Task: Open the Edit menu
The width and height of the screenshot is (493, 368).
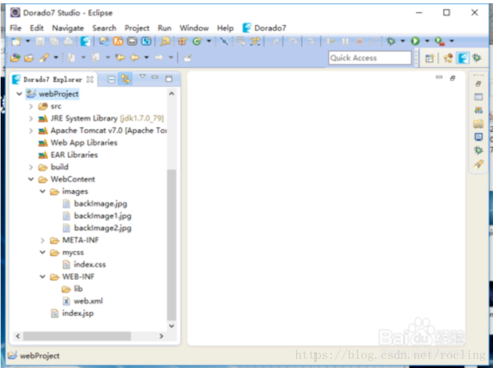Action: 37,28
